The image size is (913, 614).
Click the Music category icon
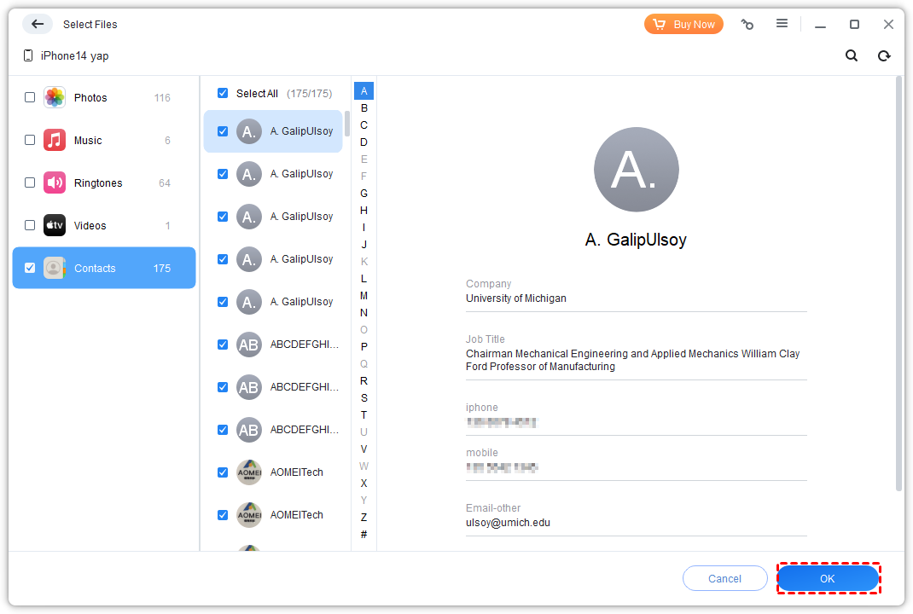(55, 140)
